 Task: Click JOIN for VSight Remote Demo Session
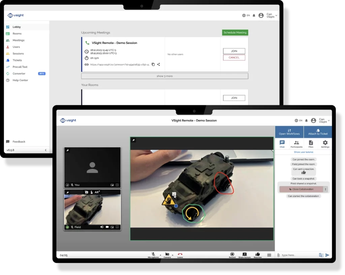pyautogui.click(x=234, y=51)
